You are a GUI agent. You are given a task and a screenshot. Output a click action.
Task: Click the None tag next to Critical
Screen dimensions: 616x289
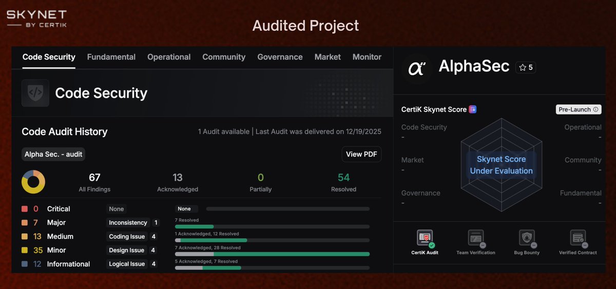pyautogui.click(x=117, y=209)
